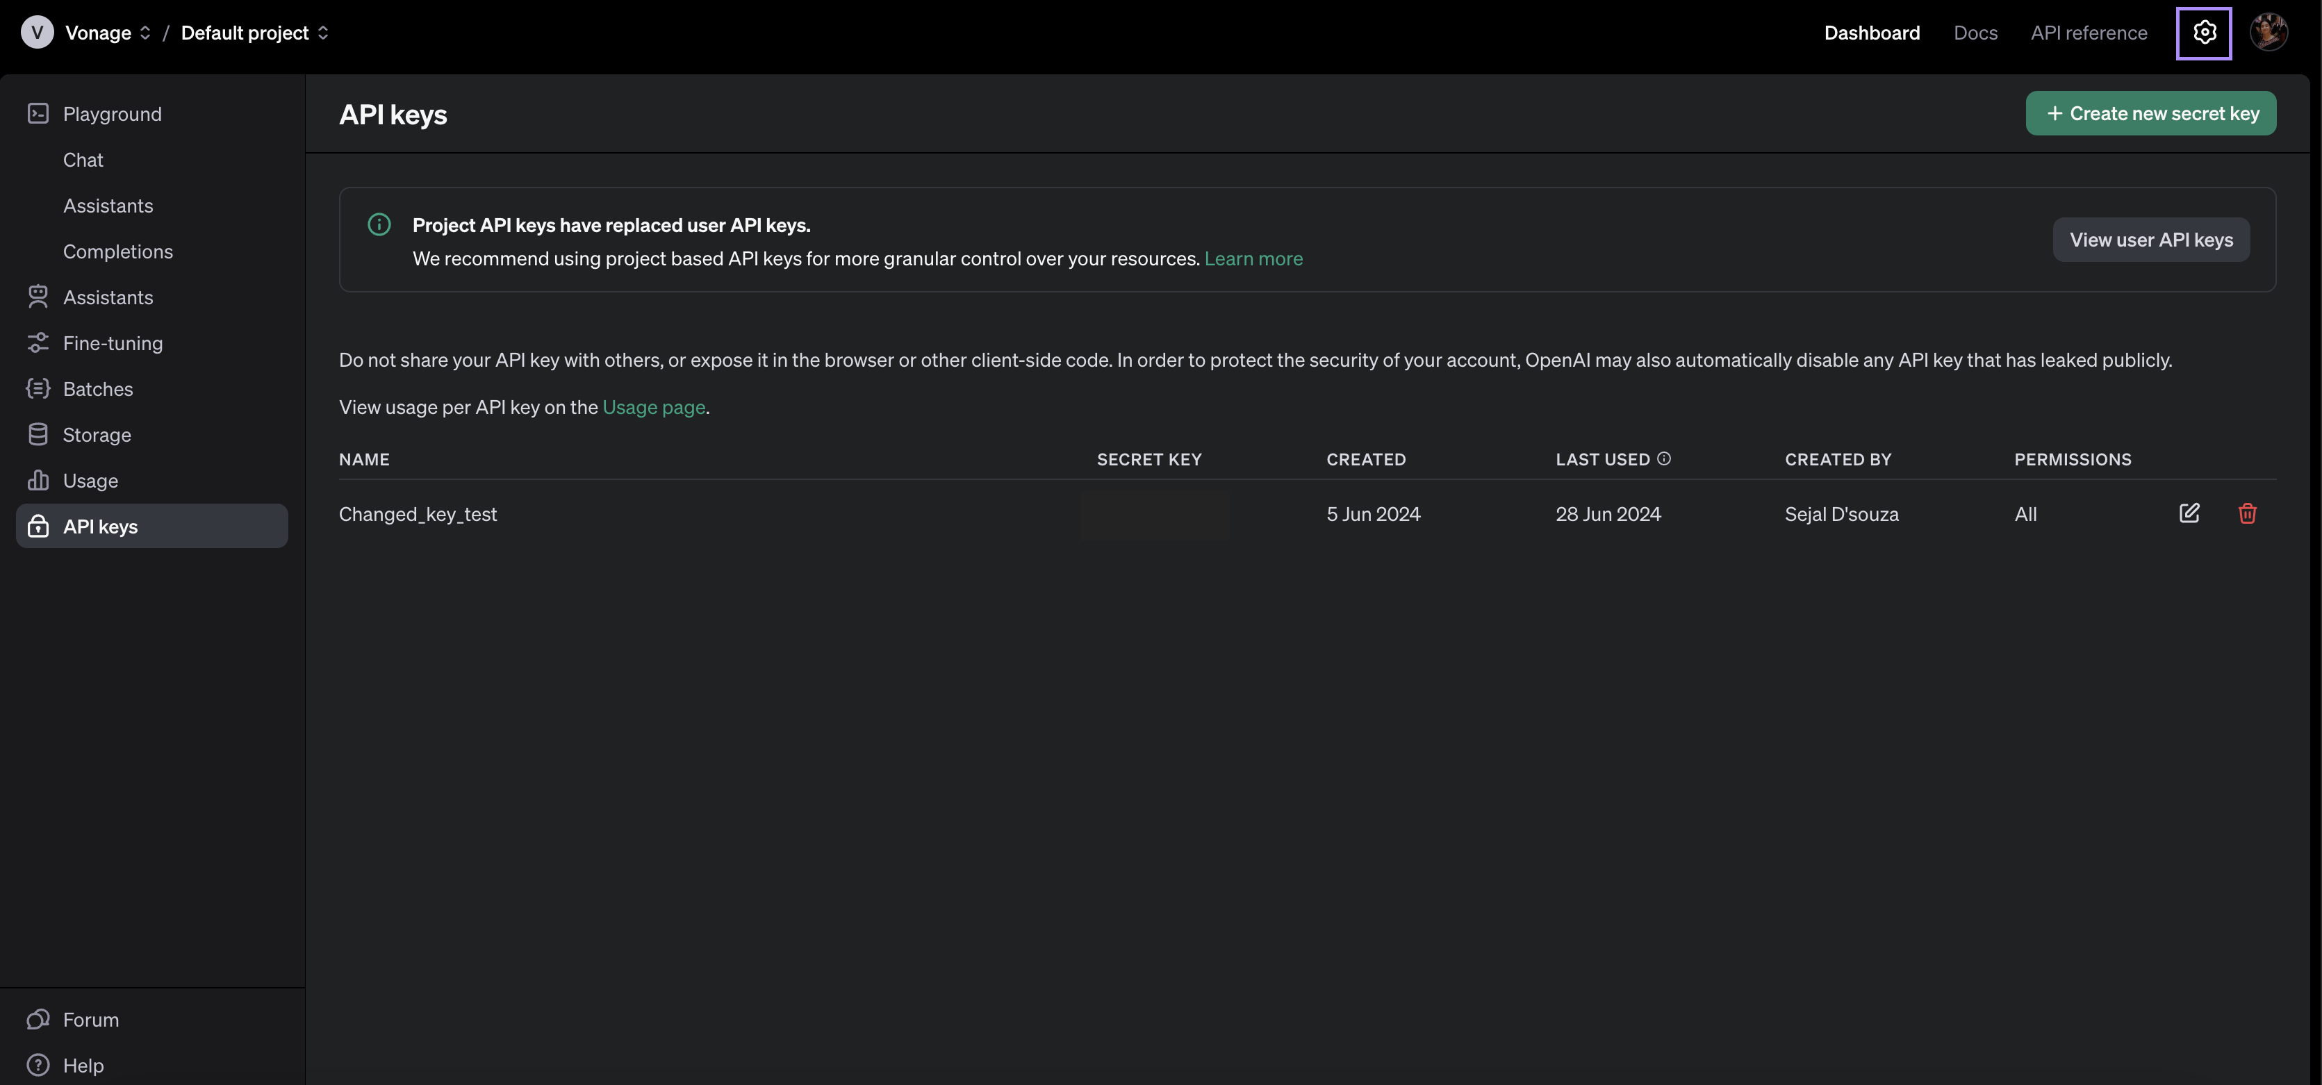Screen dimensions: 2322x1085
Task: Open the settings gear icon
Action: [x=2203, y=33]
